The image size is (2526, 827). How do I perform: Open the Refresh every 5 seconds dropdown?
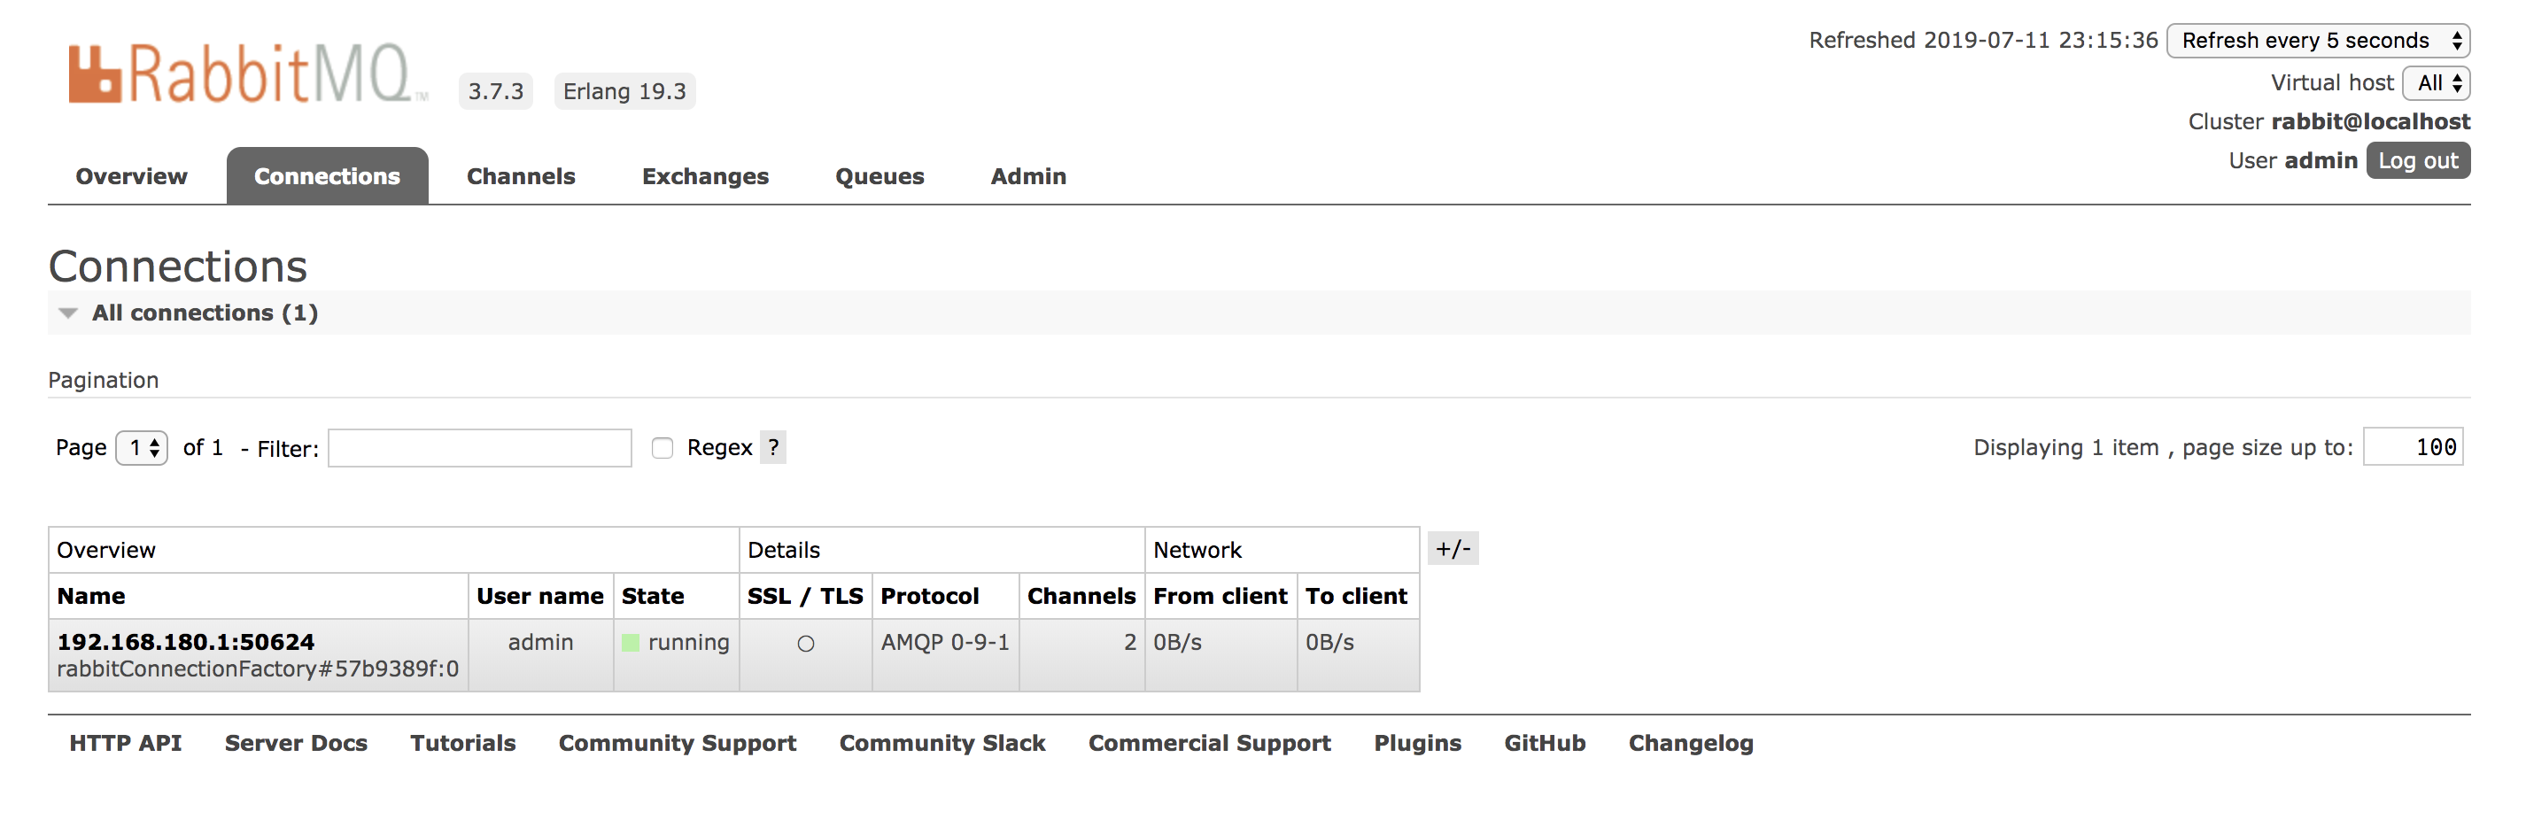click(x=2318, y=40)
